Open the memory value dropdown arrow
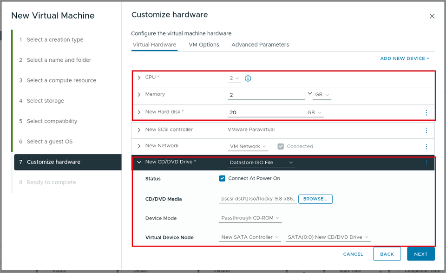446x273 pixels. click(x=309, y=94)
